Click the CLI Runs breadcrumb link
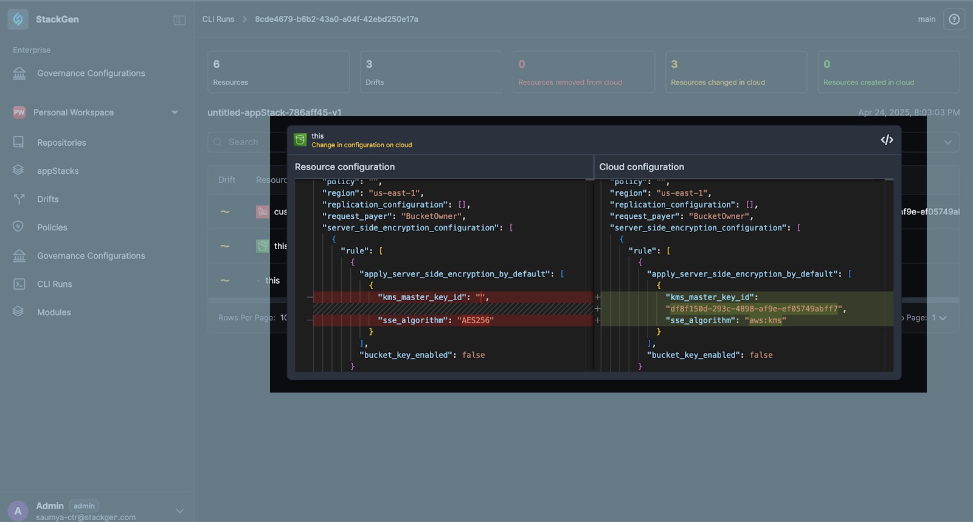Viewport: 973px width, 522px height. coord(218,19)
